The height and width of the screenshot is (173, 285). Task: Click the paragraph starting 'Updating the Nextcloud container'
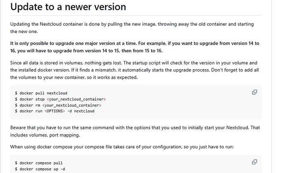tap(132, 28)
